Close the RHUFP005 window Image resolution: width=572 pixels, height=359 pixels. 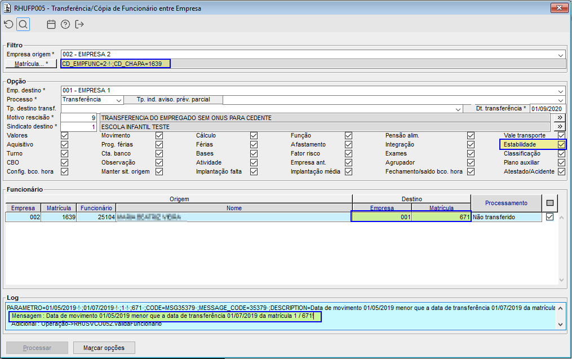tap(559, 8)
